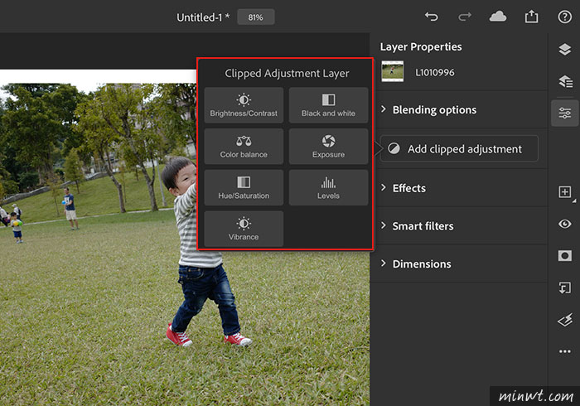Screen dimensions: 580x406
Task: Toggle the layer properties sliders icon
Action: pos(565,114)
